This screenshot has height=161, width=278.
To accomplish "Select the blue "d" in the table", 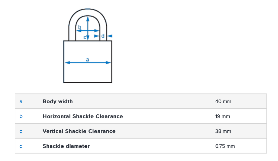I will pyautogui.click(x=21, y=146).
